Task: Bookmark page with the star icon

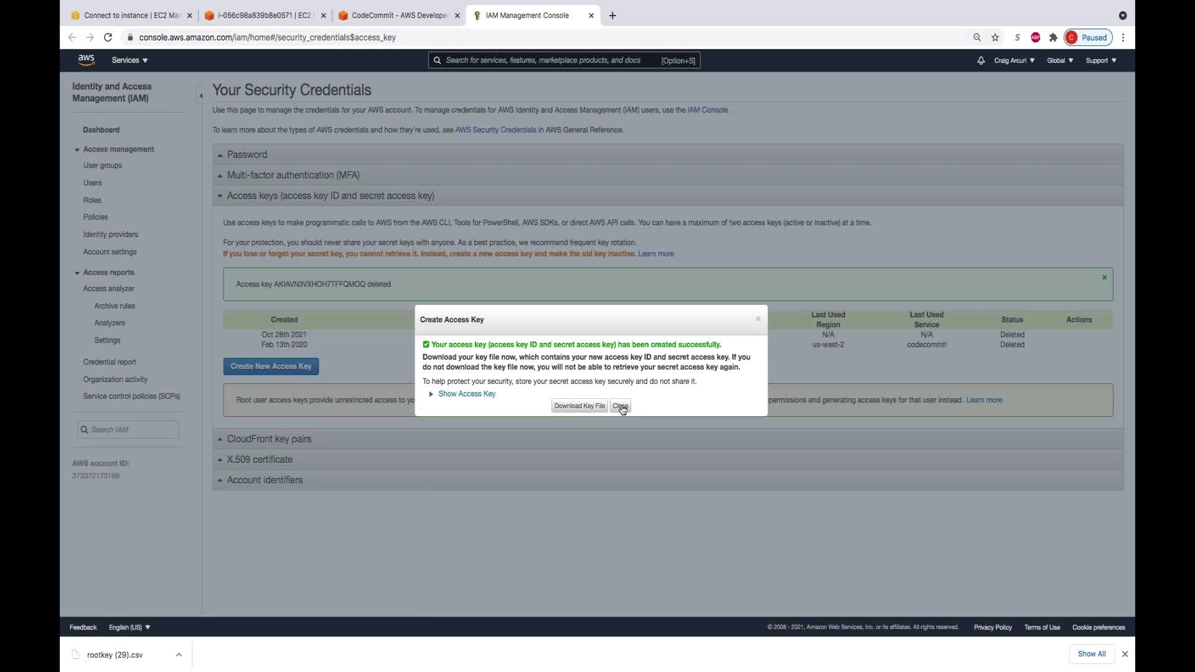Action: 995,37
